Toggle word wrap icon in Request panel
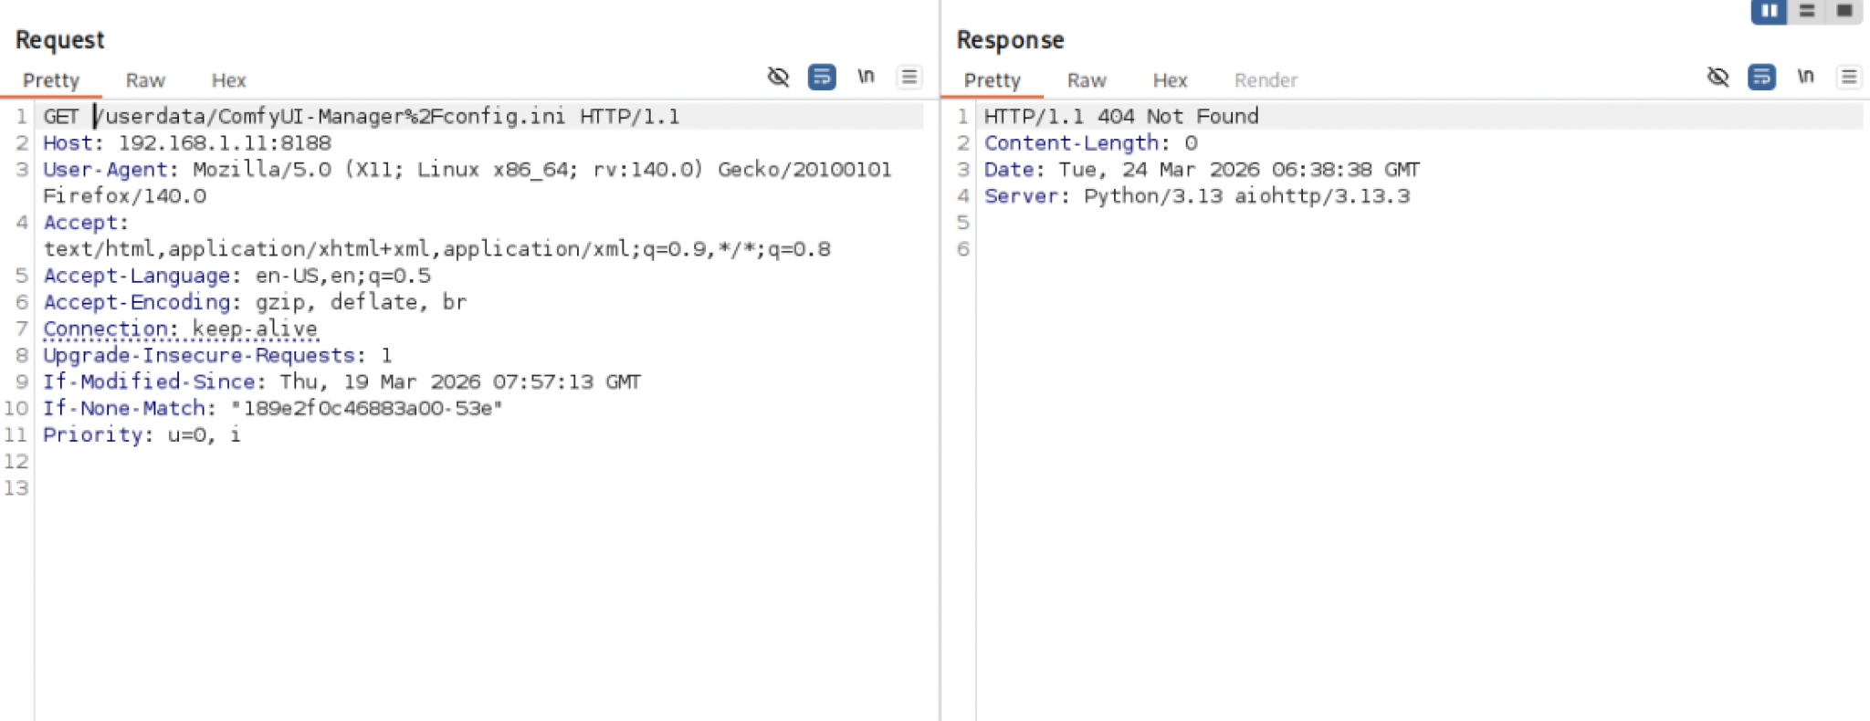This screenshot has height=721, width=1870. (x=822, y=77)
